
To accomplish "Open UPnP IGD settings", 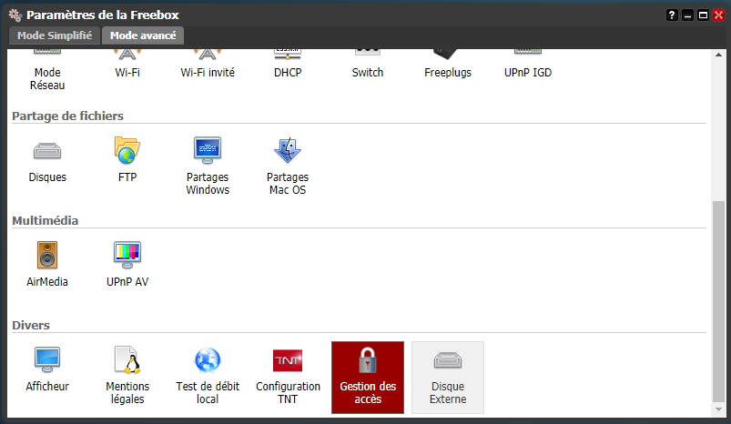I will point(528,66).
